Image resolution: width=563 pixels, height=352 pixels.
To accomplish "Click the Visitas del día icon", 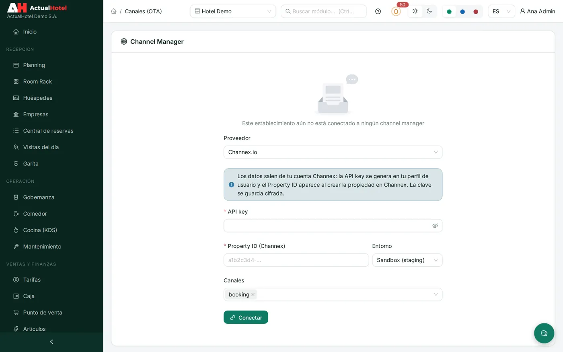I will click(16, 147).
